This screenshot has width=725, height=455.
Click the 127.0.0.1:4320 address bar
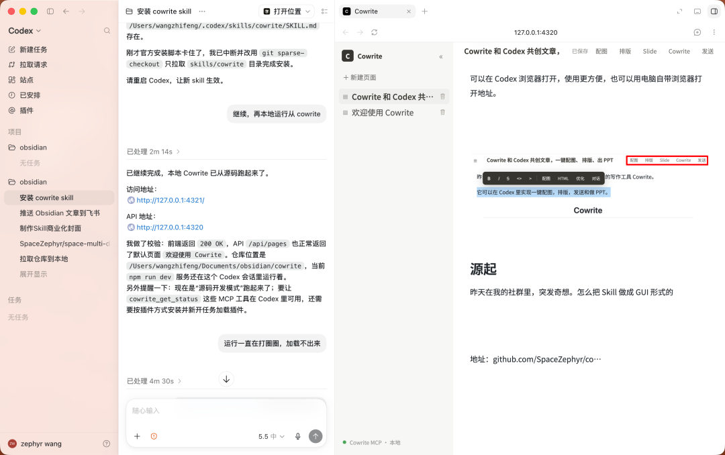coord(536,32)
